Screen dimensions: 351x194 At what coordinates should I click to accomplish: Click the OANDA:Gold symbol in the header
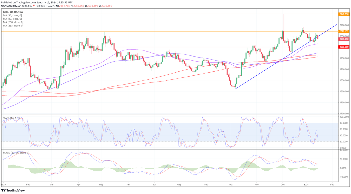coord(11,6)
